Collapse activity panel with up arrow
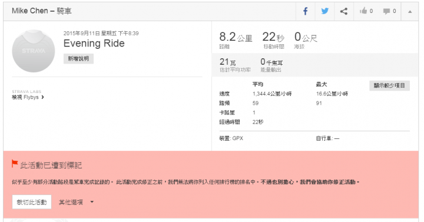 point(410,11)
